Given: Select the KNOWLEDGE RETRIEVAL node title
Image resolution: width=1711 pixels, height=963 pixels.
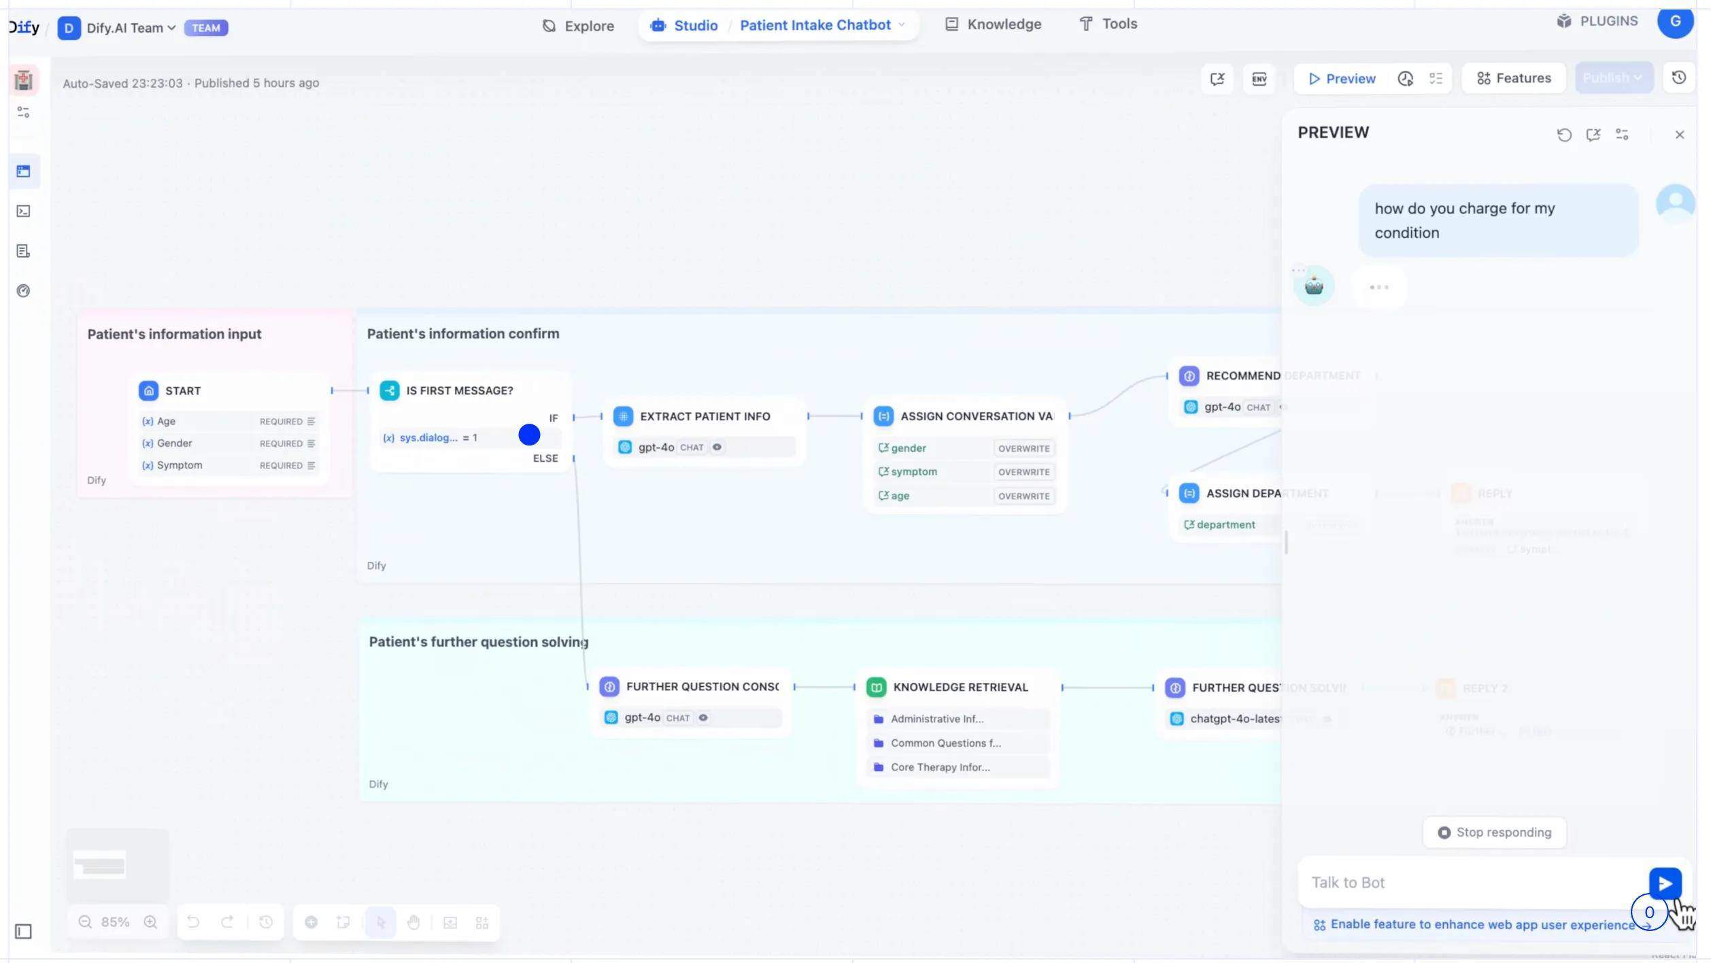Looking at the screenshot, I should coord(960,688).
